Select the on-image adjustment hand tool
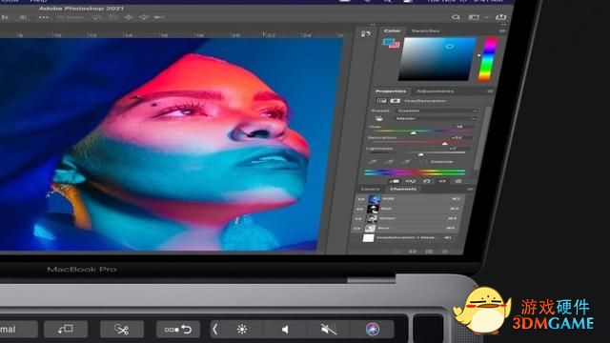Screen dimensions: 610x343 (378, 118)
